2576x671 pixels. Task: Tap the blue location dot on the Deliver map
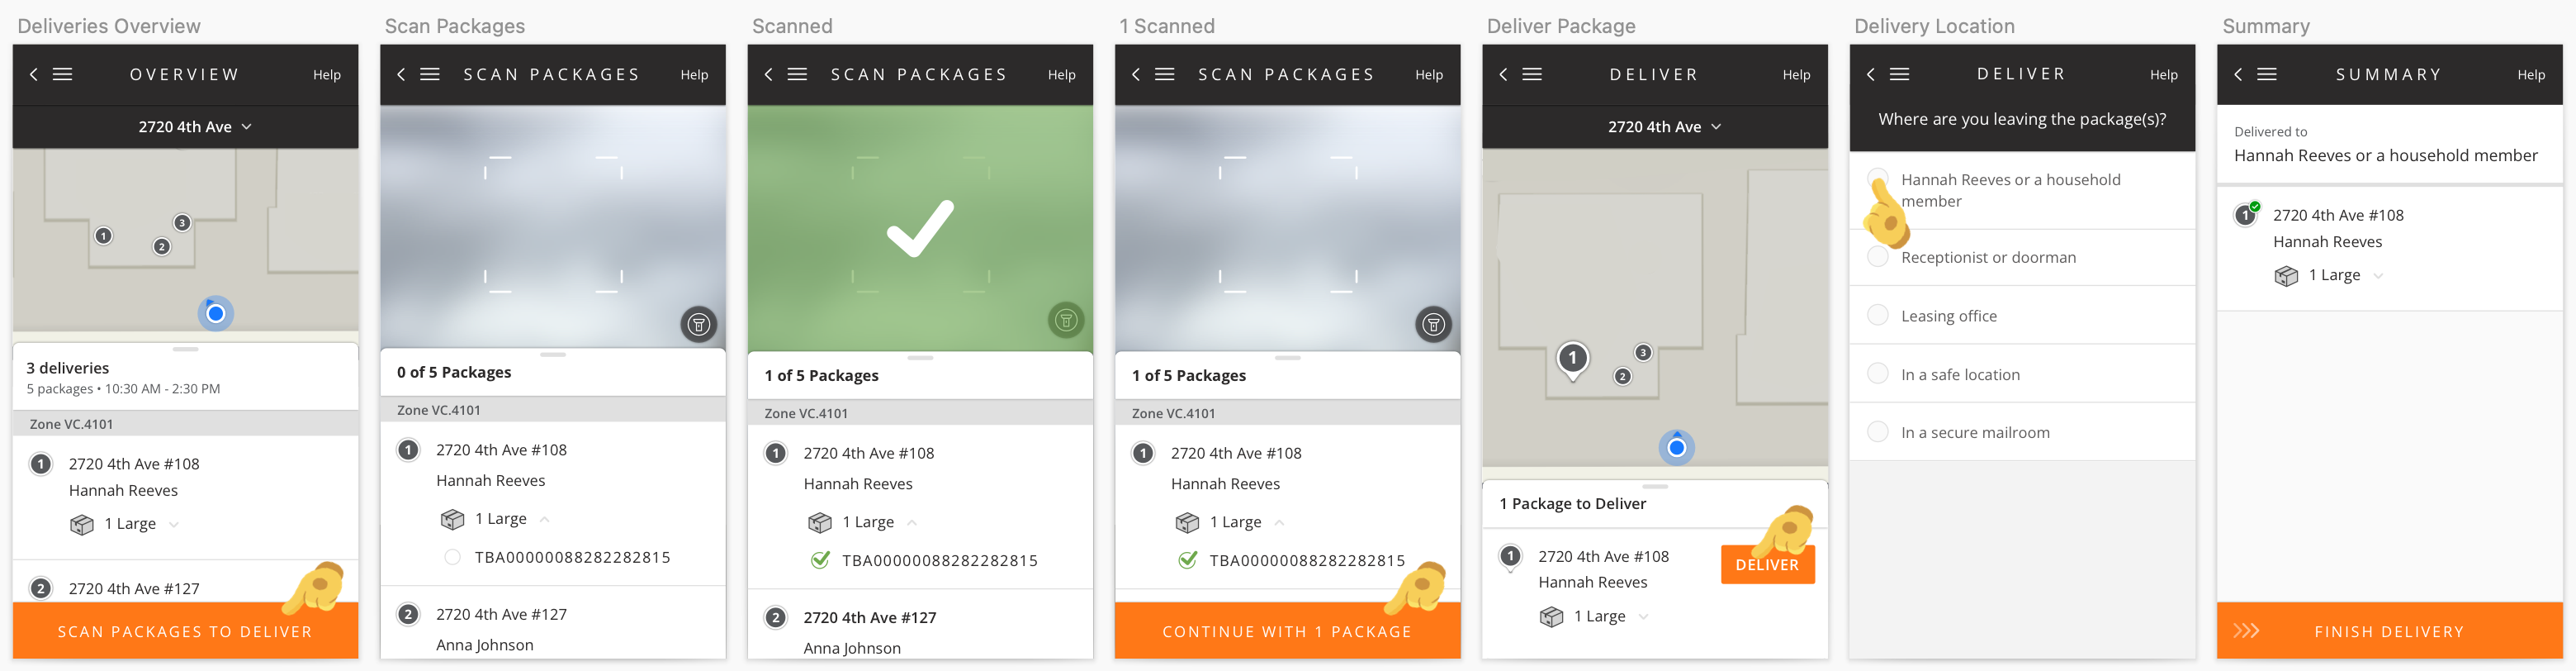[1677, 448]
